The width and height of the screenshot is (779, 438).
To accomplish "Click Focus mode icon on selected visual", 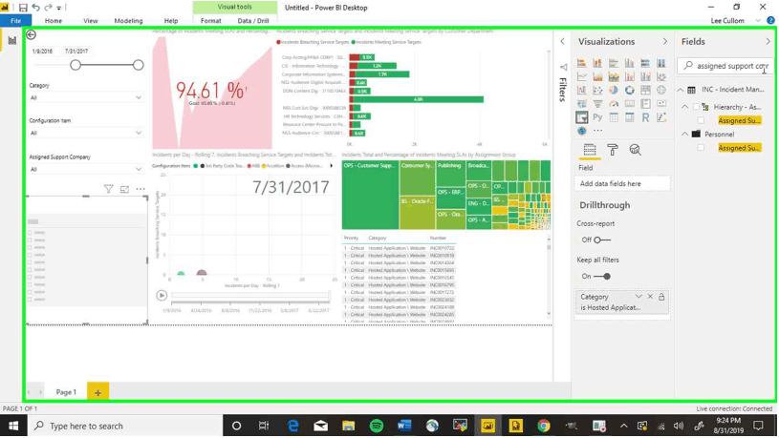I will click(x=124, y=190).
